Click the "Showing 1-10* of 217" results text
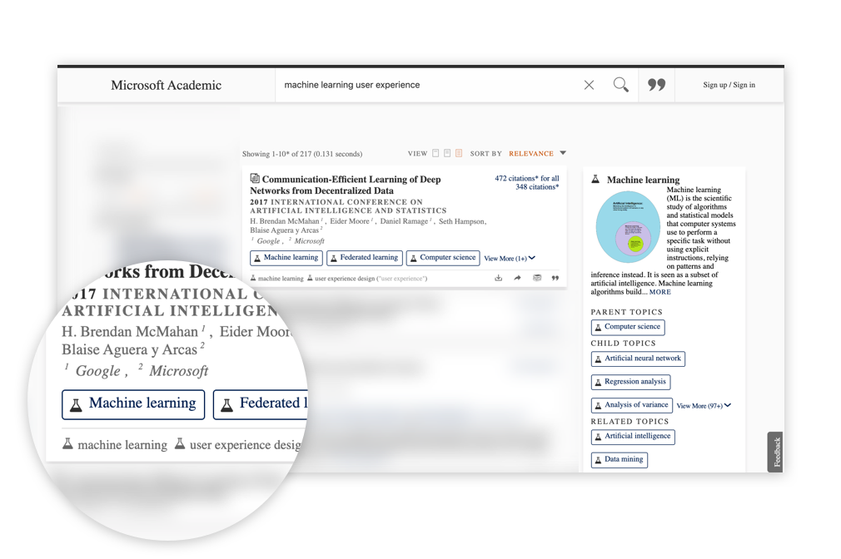 [x=302, y=154]
